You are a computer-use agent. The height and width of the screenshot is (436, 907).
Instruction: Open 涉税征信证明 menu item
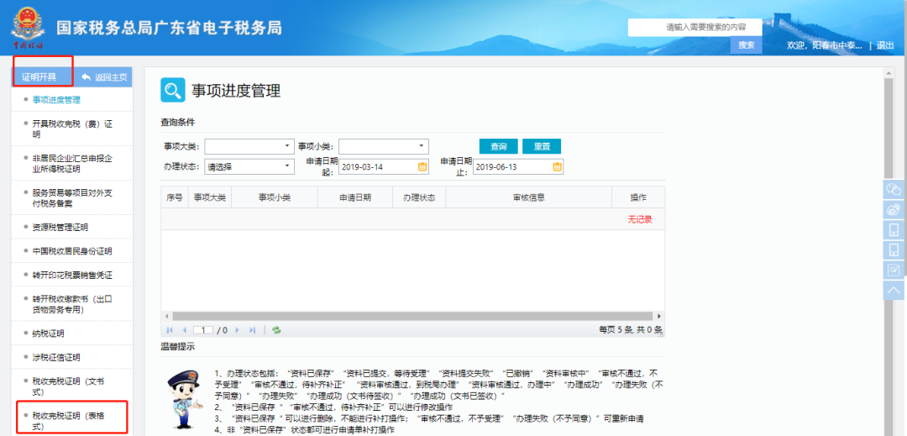[x=56, y=357]
